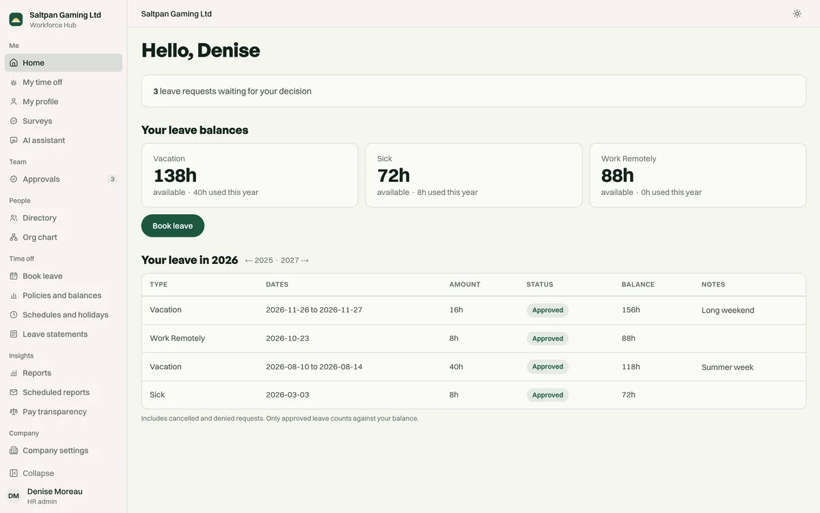Click the Schedules and holidays clock icon

(14, 315)
